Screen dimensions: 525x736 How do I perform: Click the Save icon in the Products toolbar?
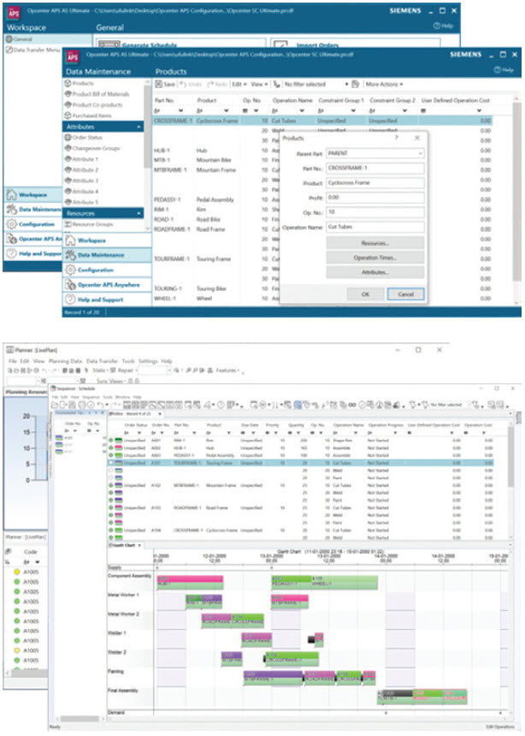pyautogui.click(x=158, y=84)
